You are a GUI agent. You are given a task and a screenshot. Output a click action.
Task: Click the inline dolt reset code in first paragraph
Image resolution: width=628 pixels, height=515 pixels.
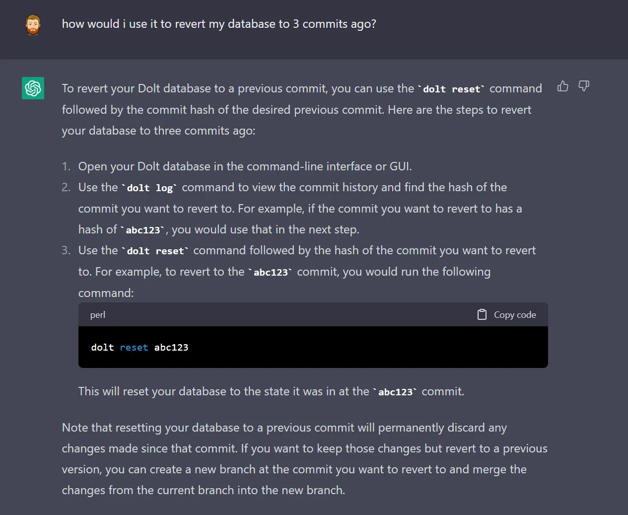(x=451, y=89)
